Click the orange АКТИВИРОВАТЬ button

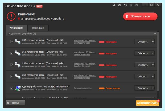click(148, 103)
